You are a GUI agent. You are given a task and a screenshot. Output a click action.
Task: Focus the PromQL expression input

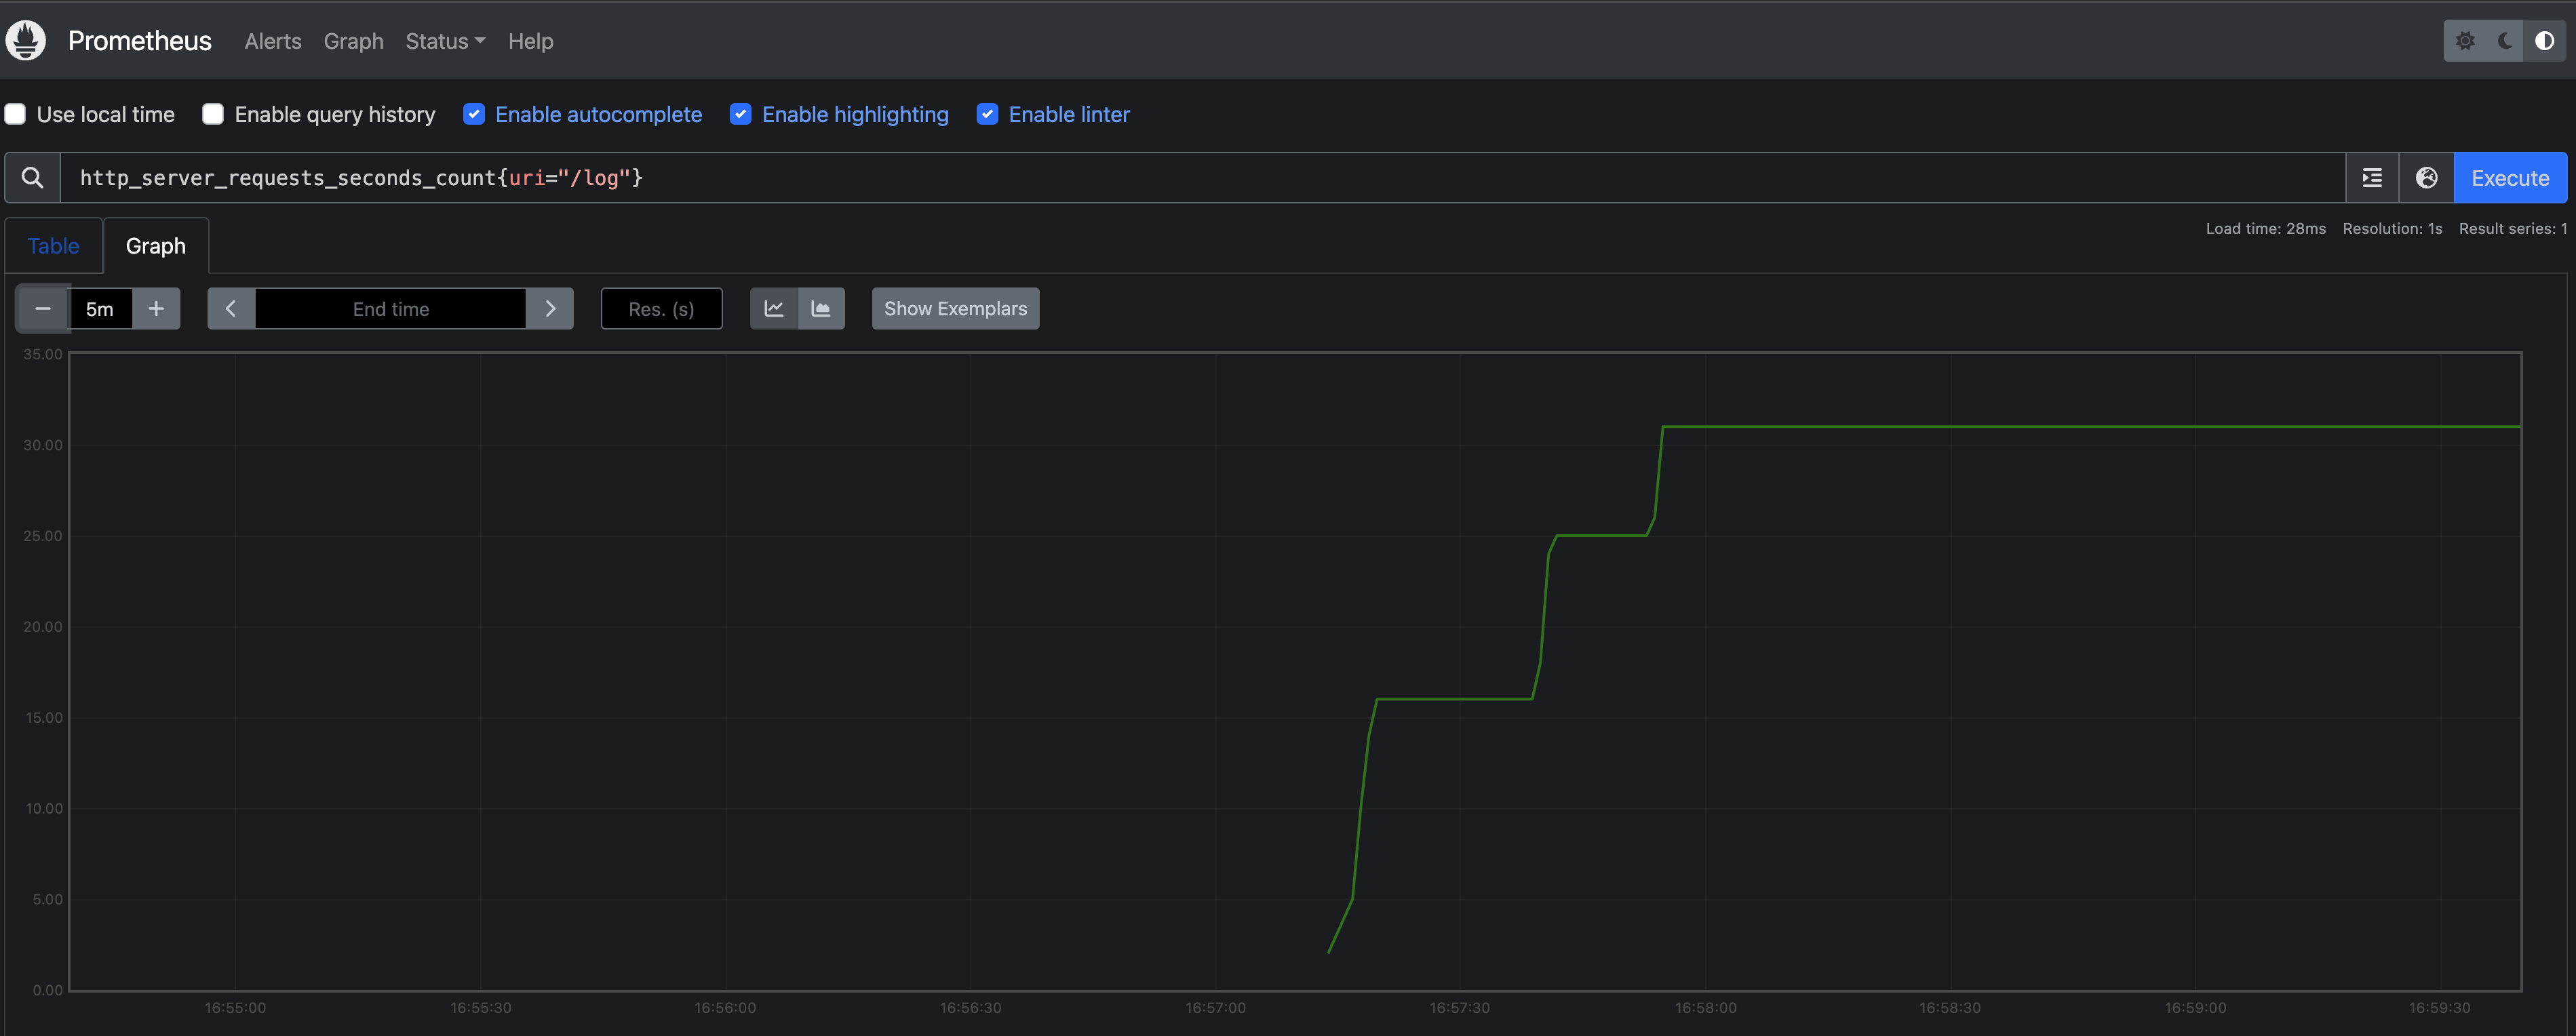pos(1202,178)
